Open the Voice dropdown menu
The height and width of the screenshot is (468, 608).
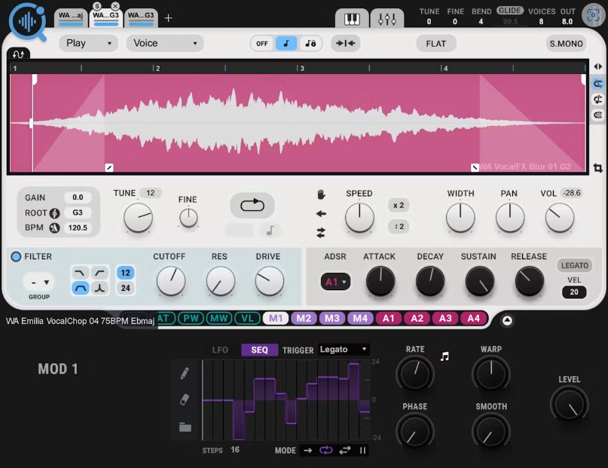tap(163, 43)
